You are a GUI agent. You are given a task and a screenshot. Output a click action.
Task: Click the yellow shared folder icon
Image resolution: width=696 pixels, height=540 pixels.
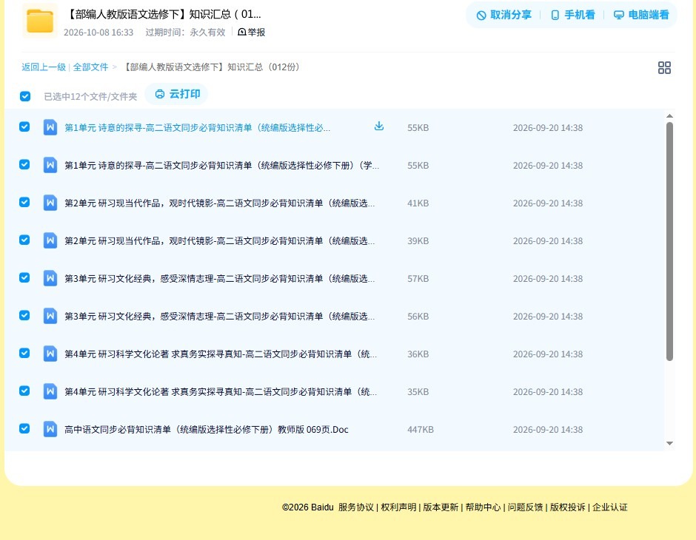pyautogui.click(x=40, y=21)
